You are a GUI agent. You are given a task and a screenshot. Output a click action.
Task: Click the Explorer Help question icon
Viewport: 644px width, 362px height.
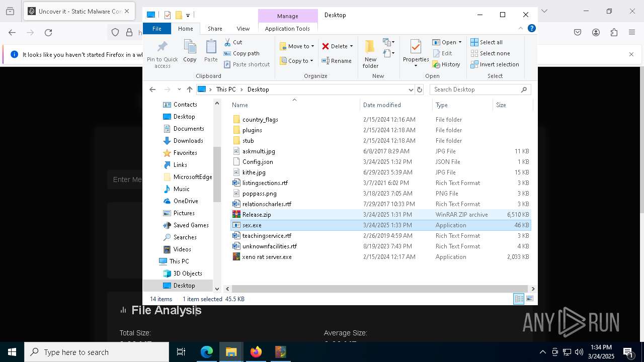point(531,28)
